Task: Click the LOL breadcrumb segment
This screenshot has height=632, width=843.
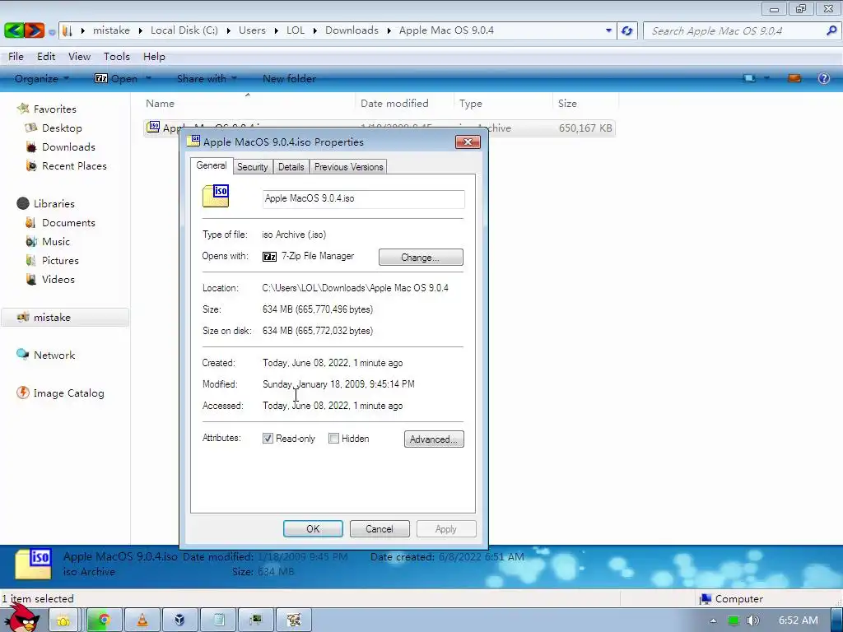Action: pos(296,30)
